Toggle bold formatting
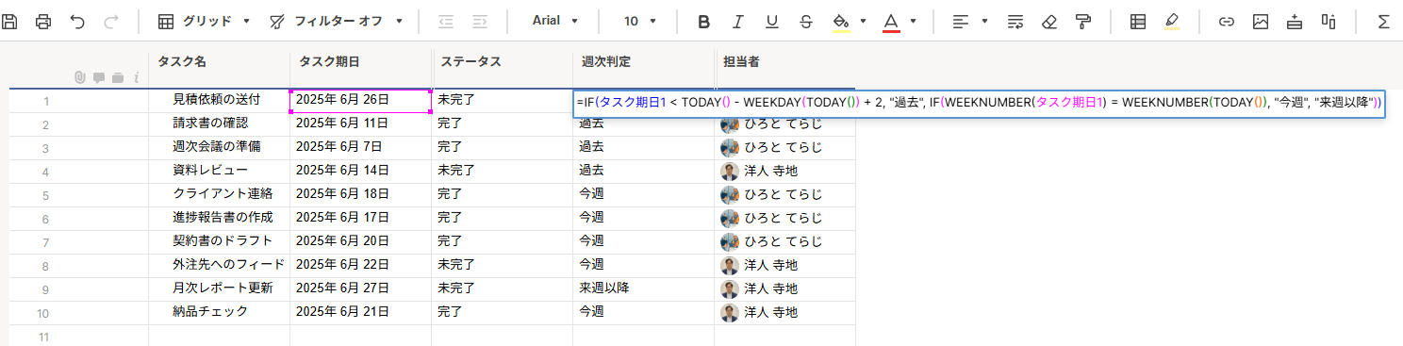This screenshot has height=346, width=1403. tap(703, 21)
